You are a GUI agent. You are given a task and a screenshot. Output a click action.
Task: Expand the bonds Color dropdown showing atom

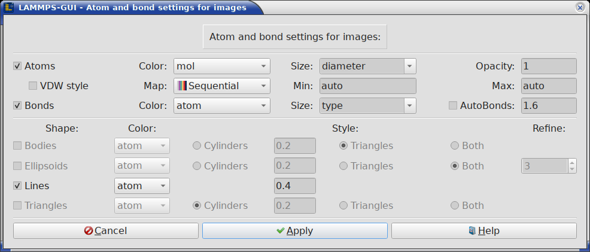tap(221, 106)
